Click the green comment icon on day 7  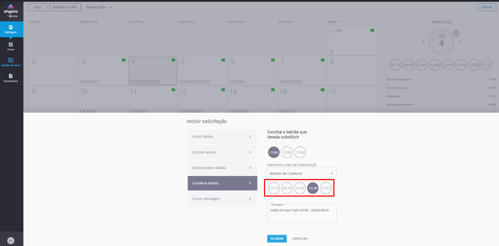pyautogui.click(x=323, y=60)
